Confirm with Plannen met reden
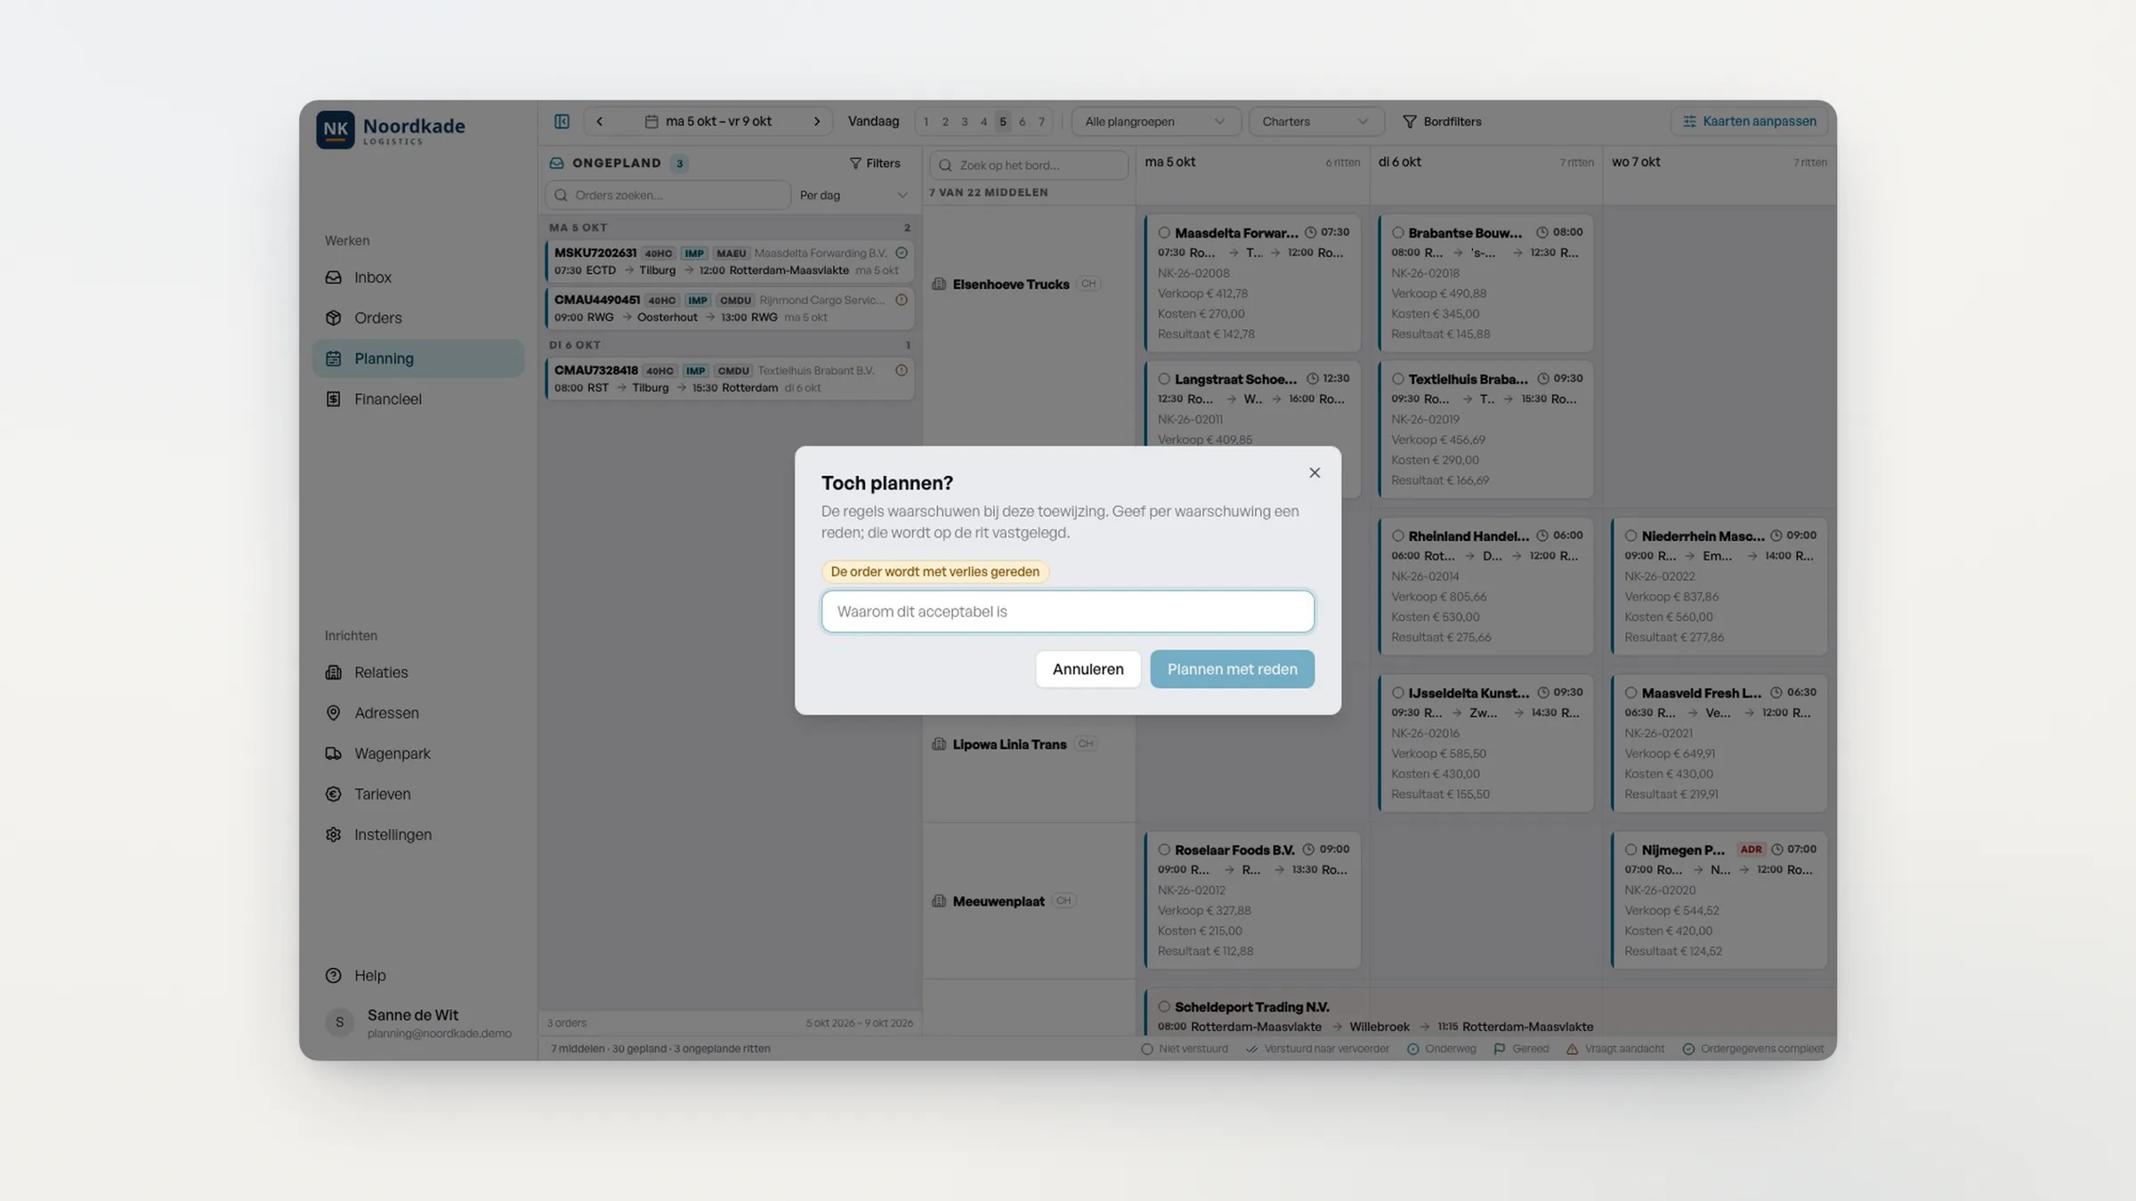 [x=1232, y=669]
